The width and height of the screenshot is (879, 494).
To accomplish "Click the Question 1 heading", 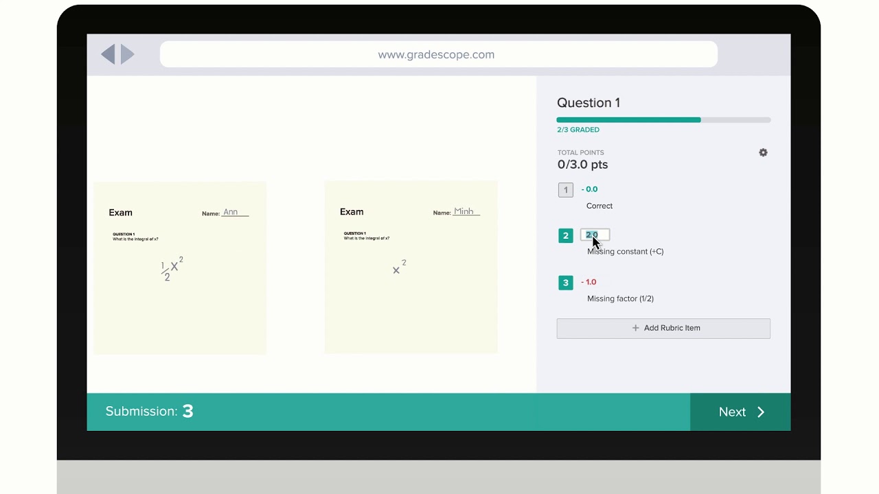I will pyautogui.click(x=589, y=103).
